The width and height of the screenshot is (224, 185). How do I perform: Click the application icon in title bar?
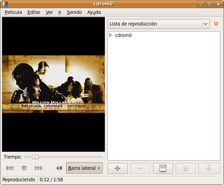(x=5, y=4)
